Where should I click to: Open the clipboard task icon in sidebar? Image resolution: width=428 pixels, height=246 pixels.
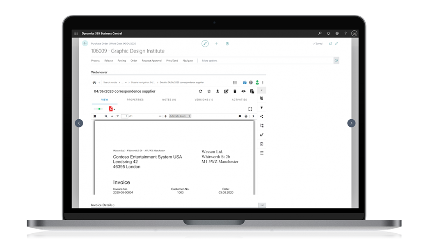[x=261, y=144]
